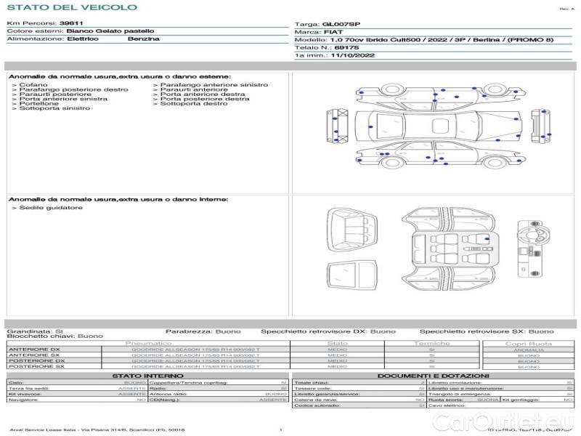The height and width of the screenshot is (436, 581).
Task: Click the STATO DEL VEICOLO title
Action: click(71, 7)
